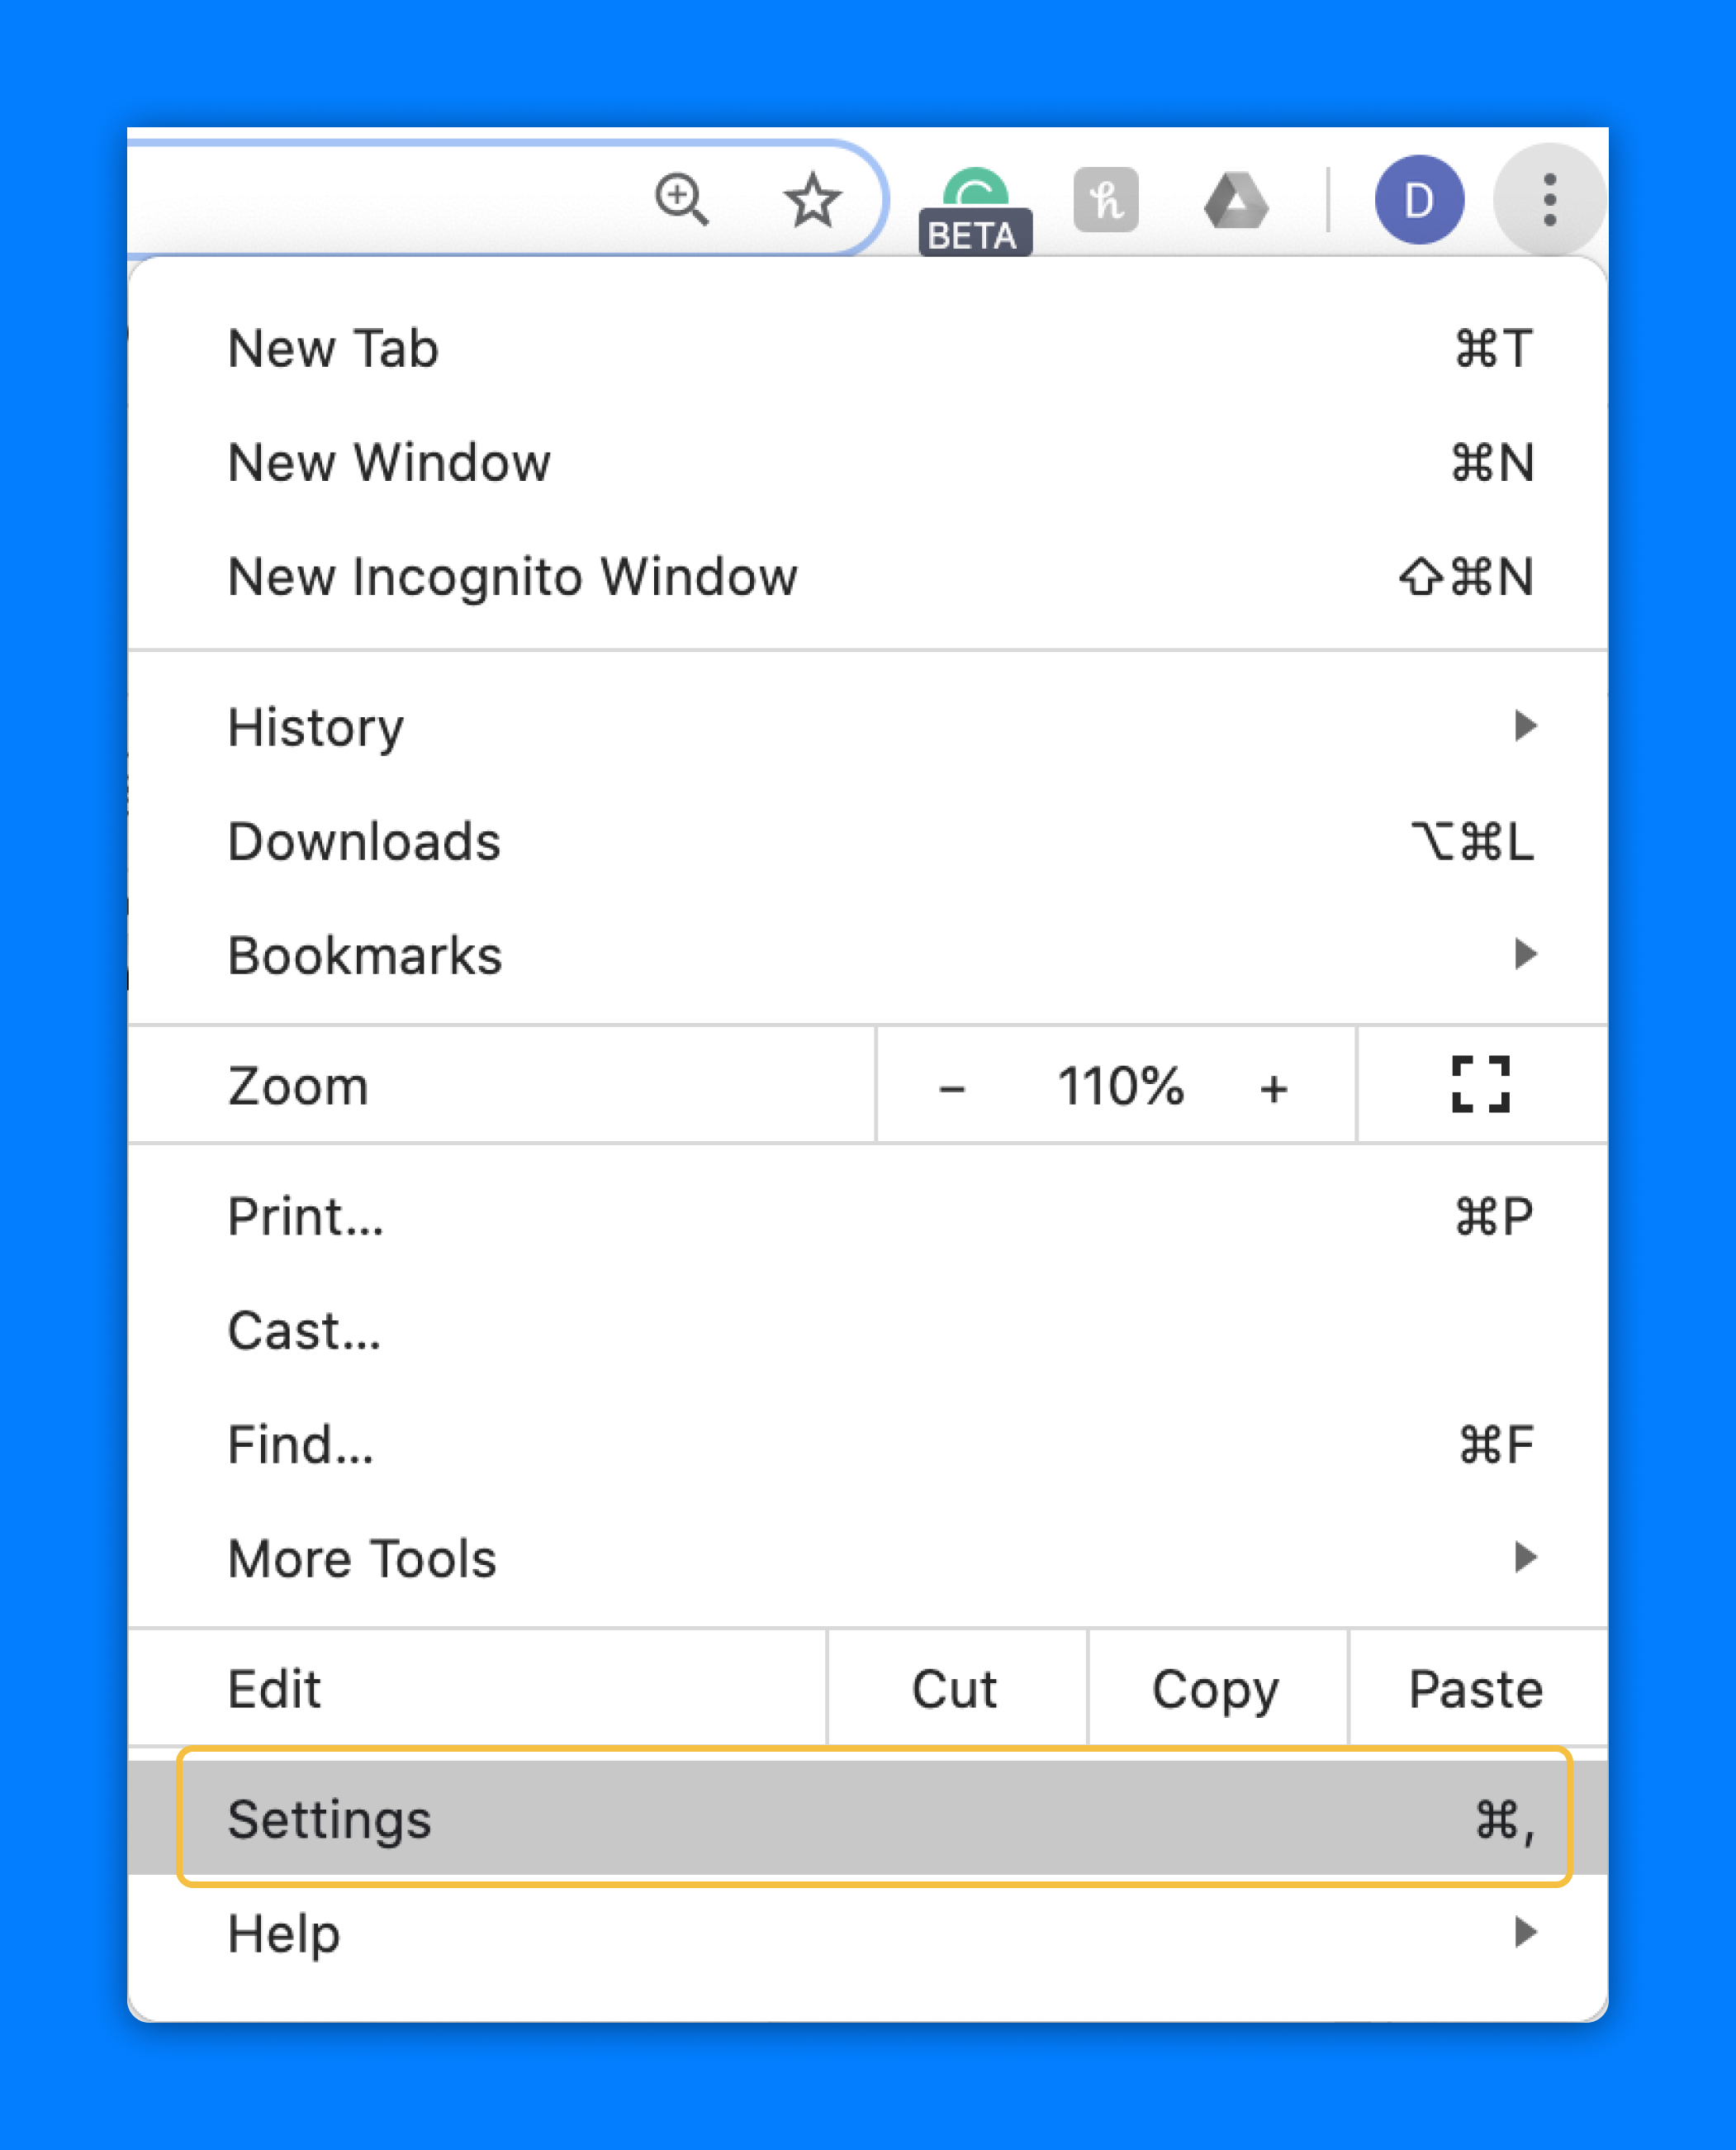Click the three-dot Chrome menu button
The image size is (1736, 2150).
[x=1549, y=200]
